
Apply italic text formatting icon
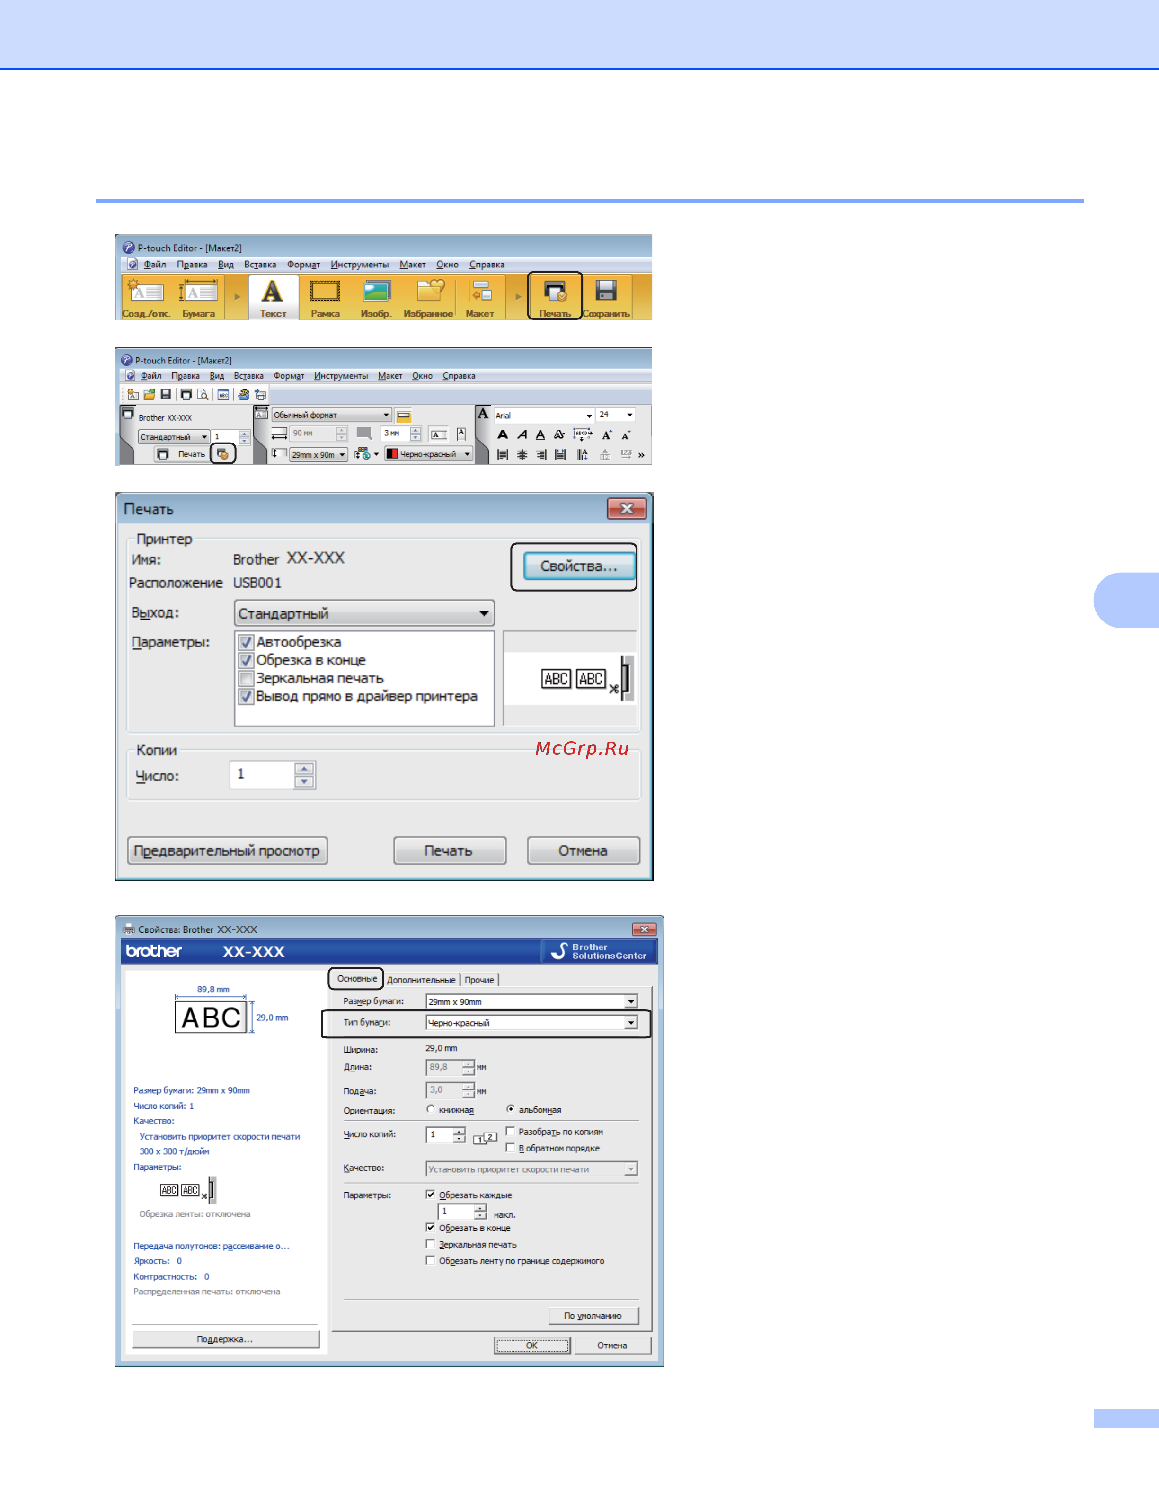tap(522, 434)
